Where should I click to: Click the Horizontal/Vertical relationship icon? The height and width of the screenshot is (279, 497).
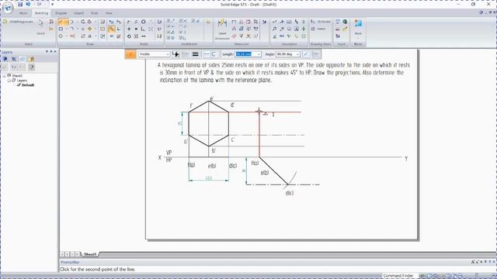(129, 29)
